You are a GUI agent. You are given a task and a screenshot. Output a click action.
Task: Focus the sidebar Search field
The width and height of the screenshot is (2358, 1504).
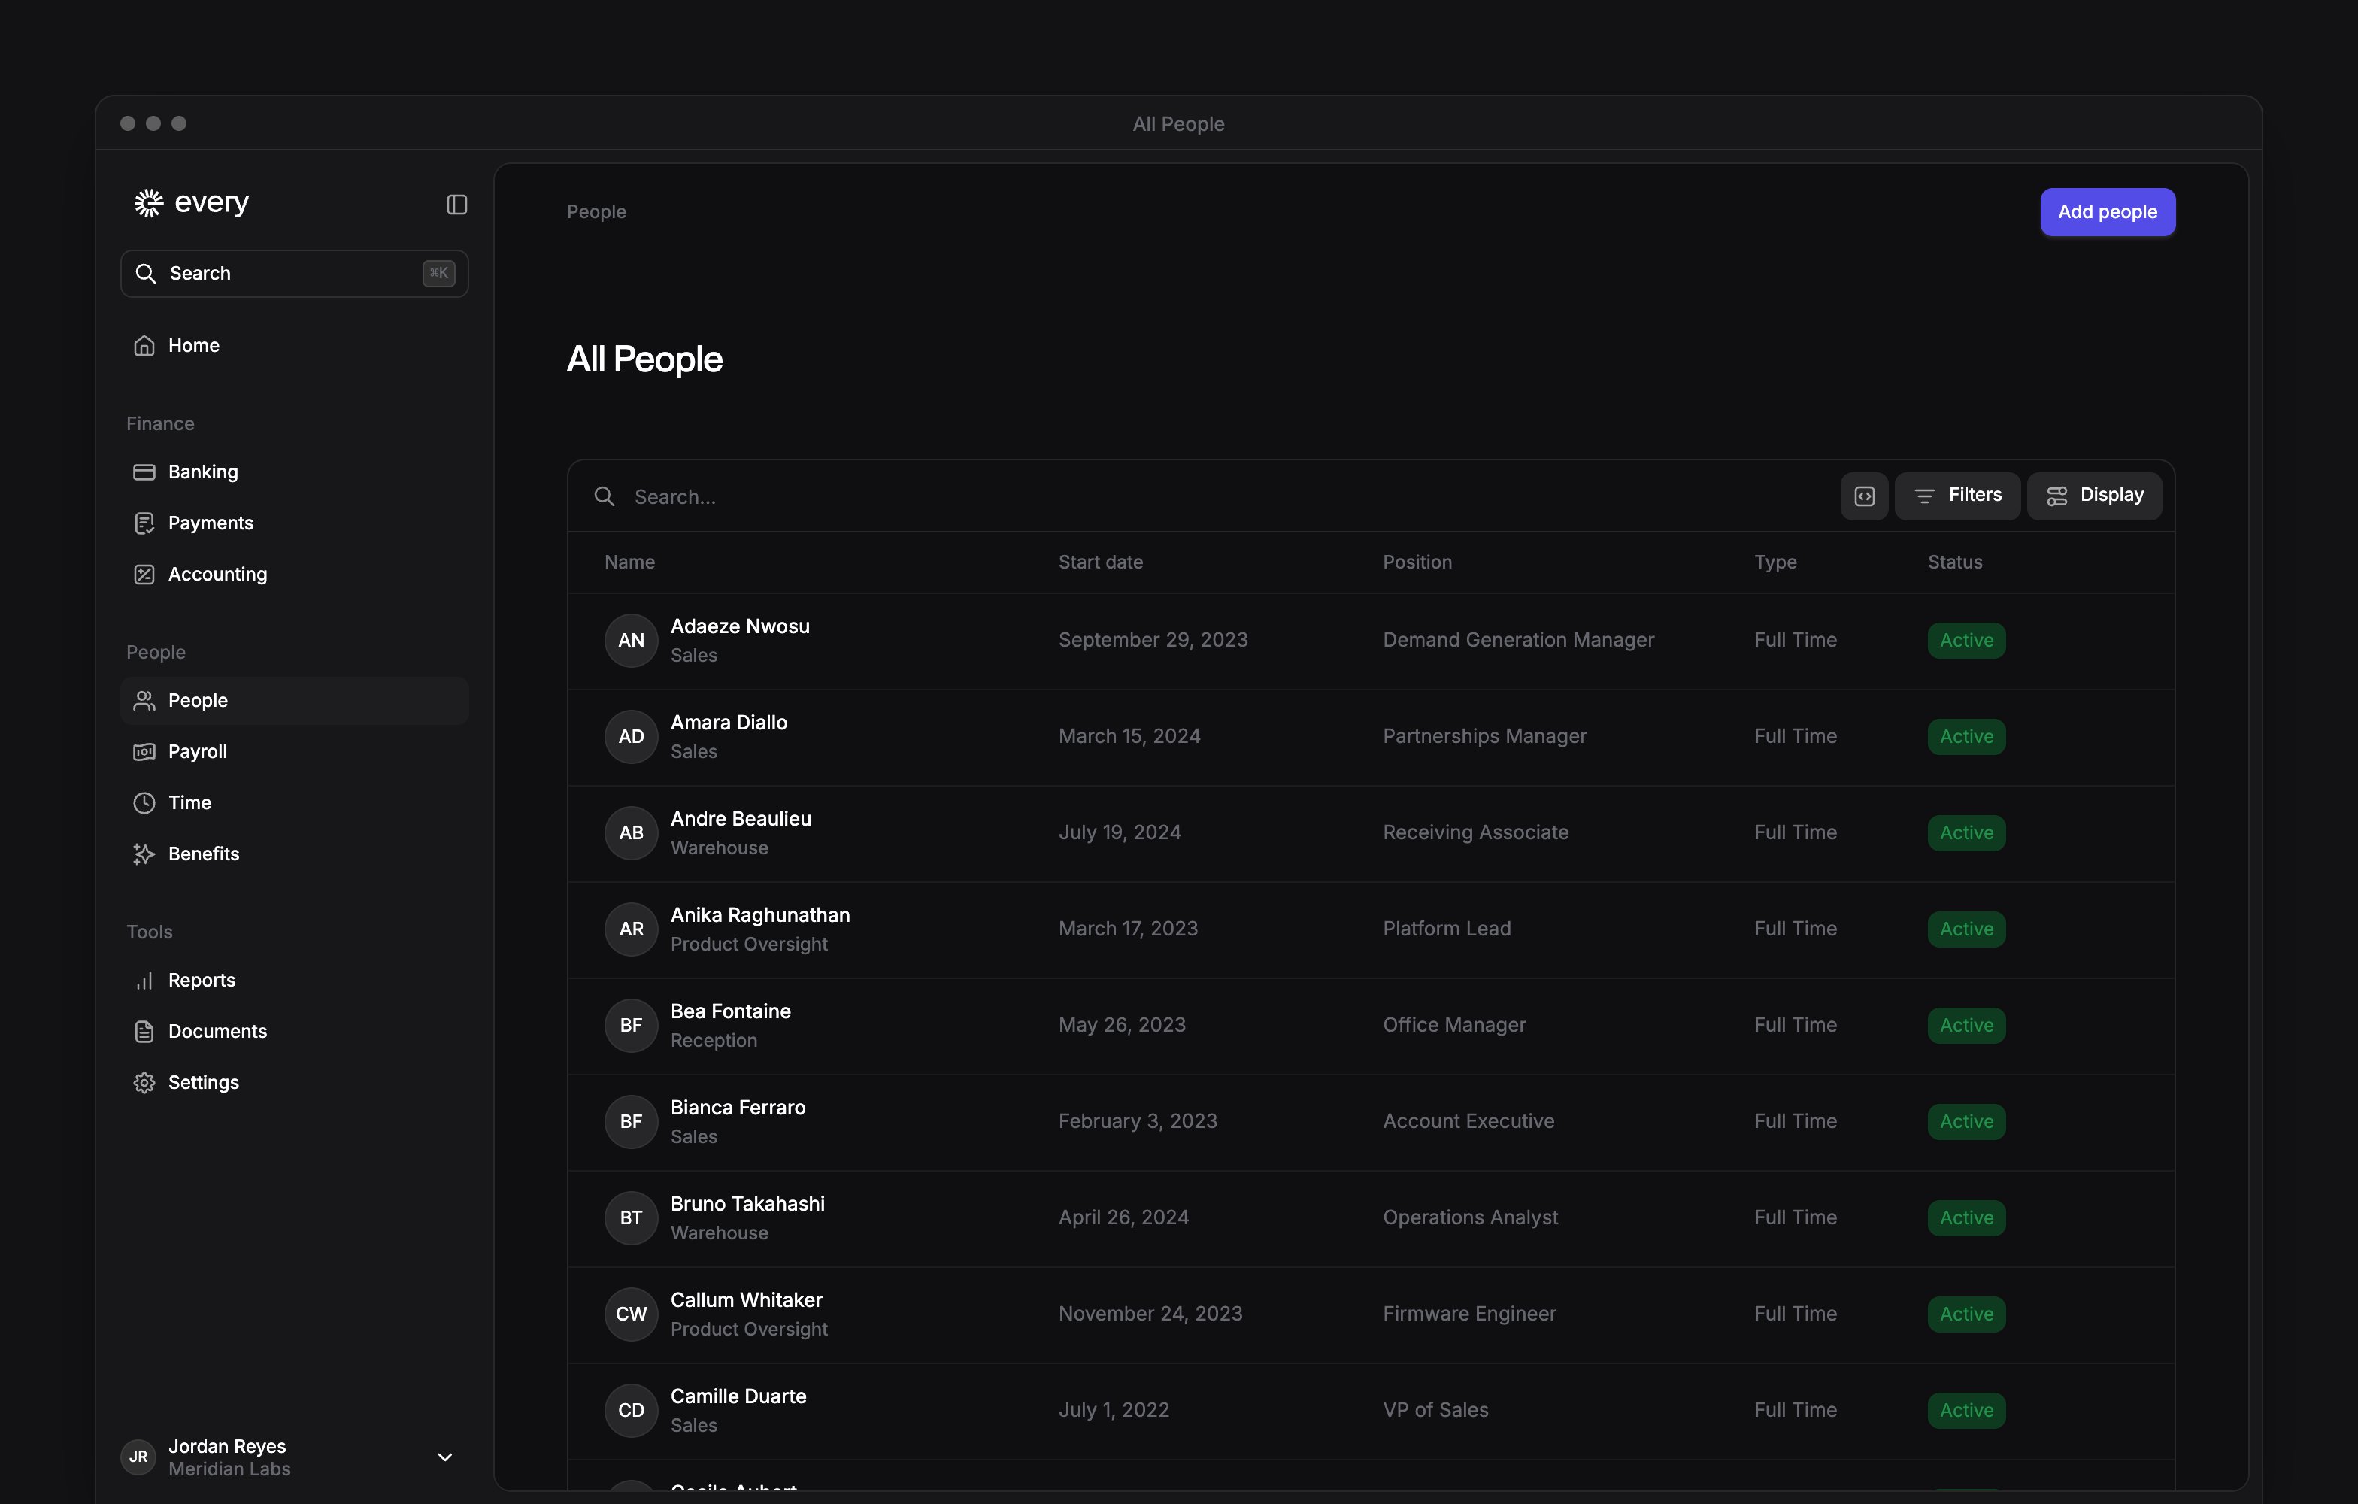294,273
